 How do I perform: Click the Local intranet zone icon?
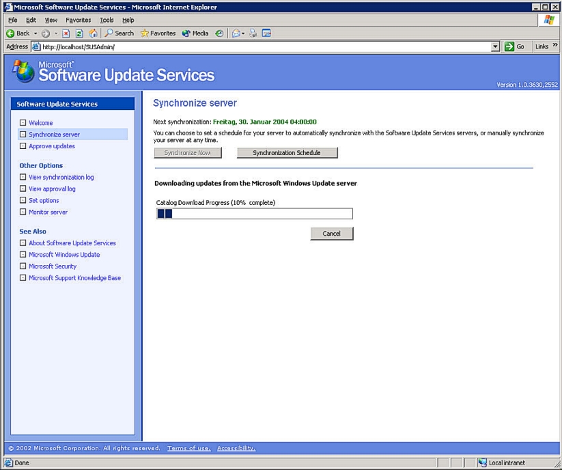(482, 462)
